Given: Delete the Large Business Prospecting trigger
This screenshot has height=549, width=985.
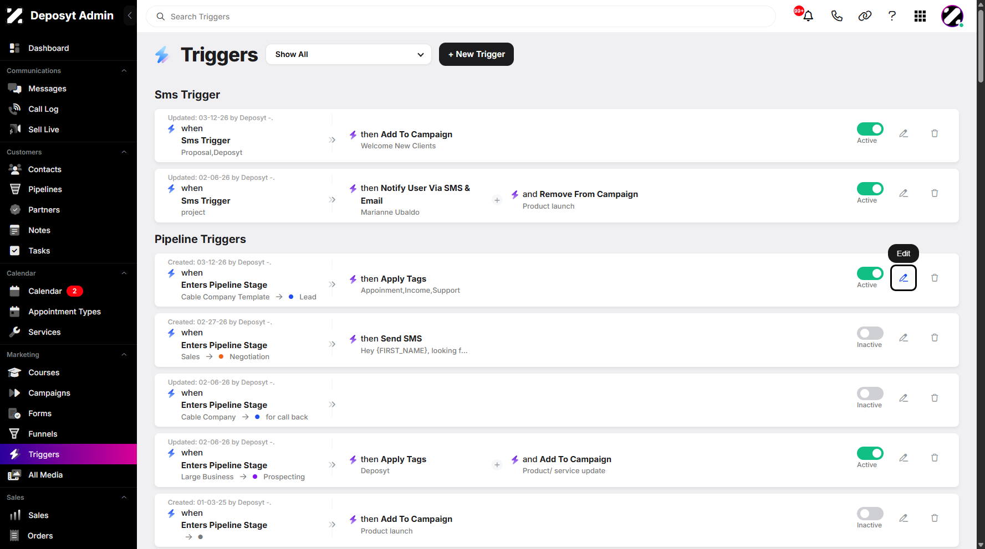Looking at the screenshot, I should (935, 458).
